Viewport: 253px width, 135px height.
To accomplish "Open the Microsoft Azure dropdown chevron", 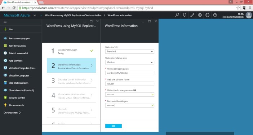I will (35, 16).
